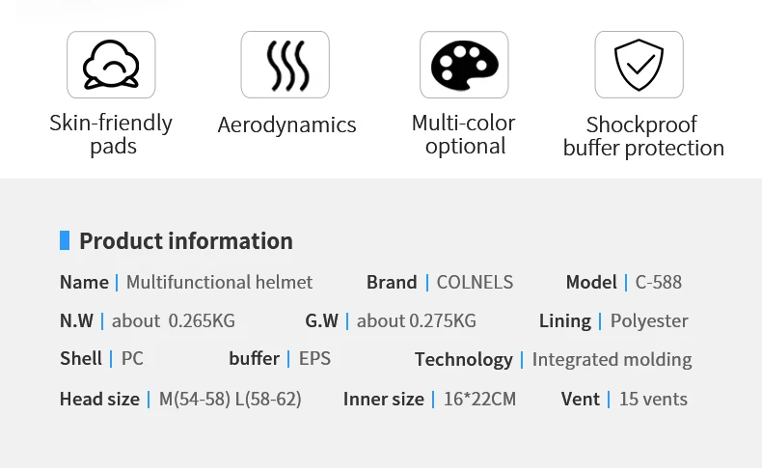The width and height of the screenshot is (762, 471).
Task: Select the Polyester lining value
Action: [649, 321]
